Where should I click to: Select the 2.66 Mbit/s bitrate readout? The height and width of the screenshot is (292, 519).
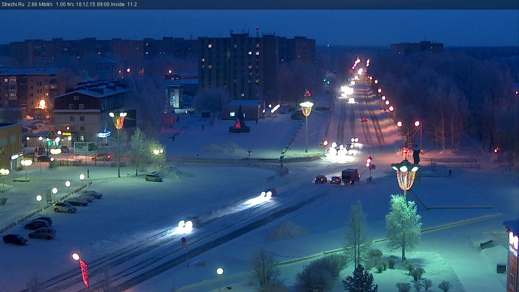pyautogui.click(x=40, y=4)
